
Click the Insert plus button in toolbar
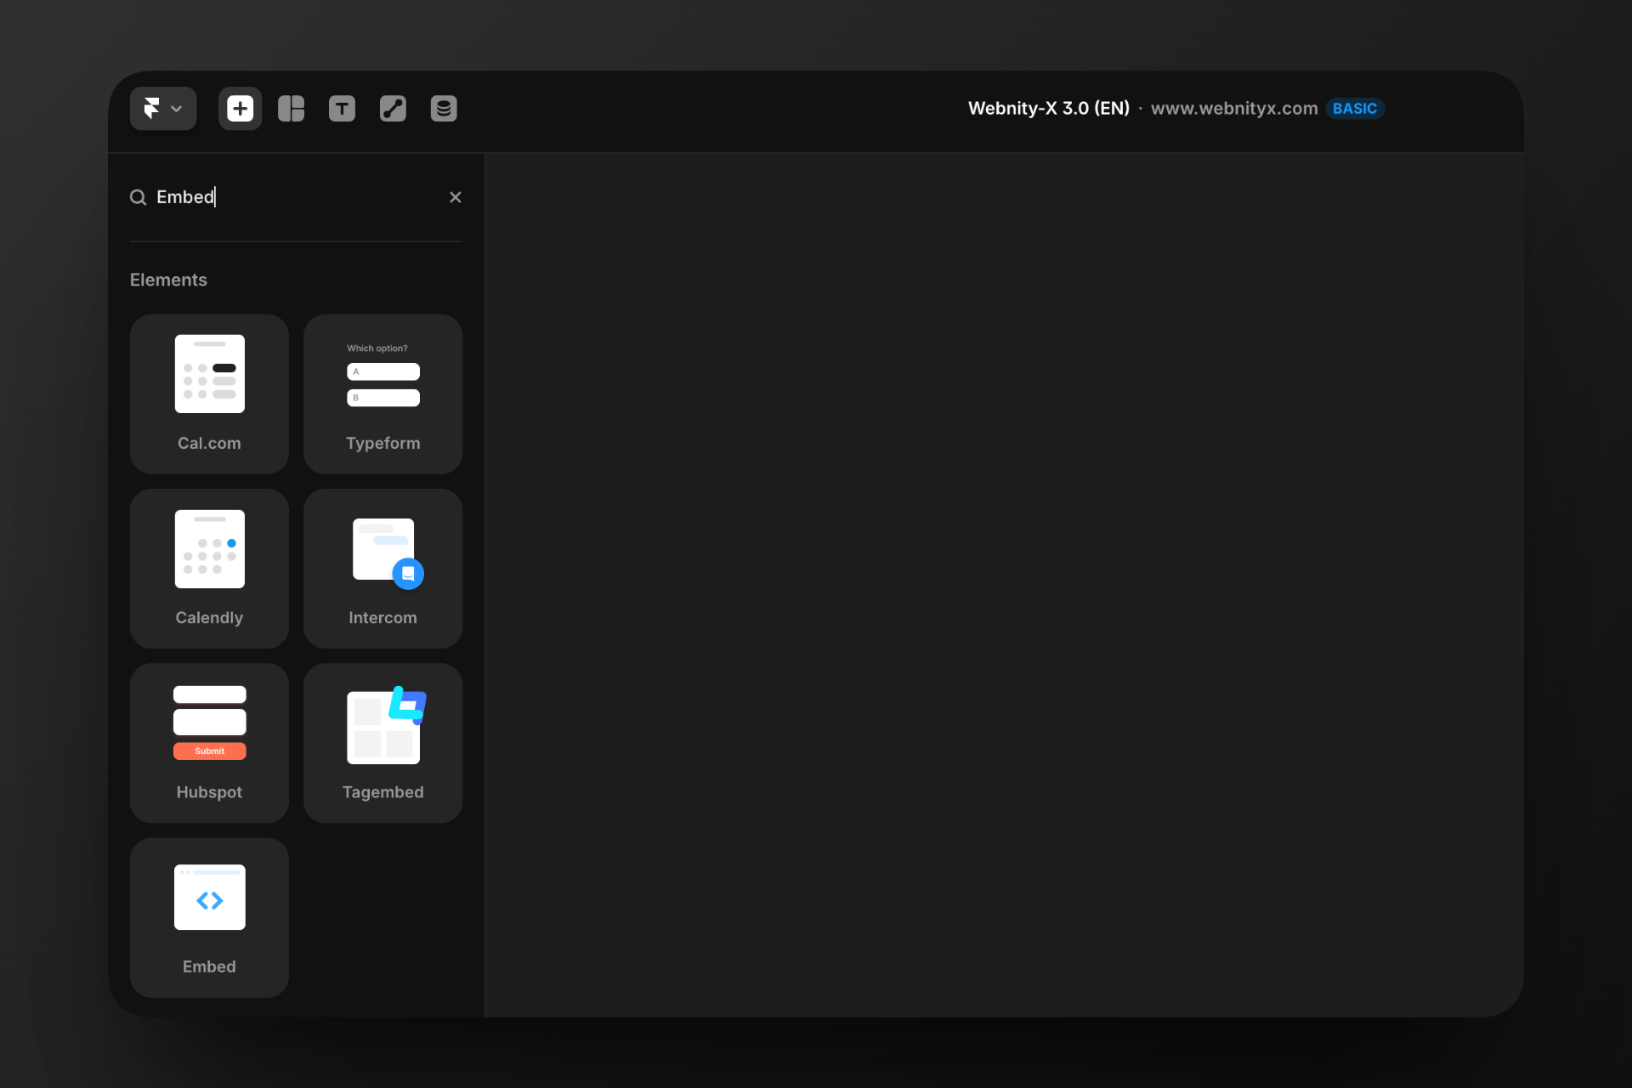tap(240, 109)
